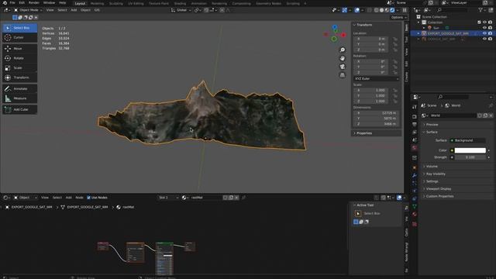Open node editor Node menu

79,198
